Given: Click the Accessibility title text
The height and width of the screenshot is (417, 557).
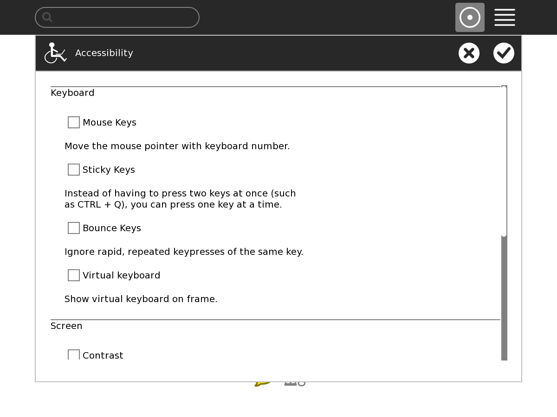Looking at the screenshot, I should pyautogui.click(x=104, y=53).
